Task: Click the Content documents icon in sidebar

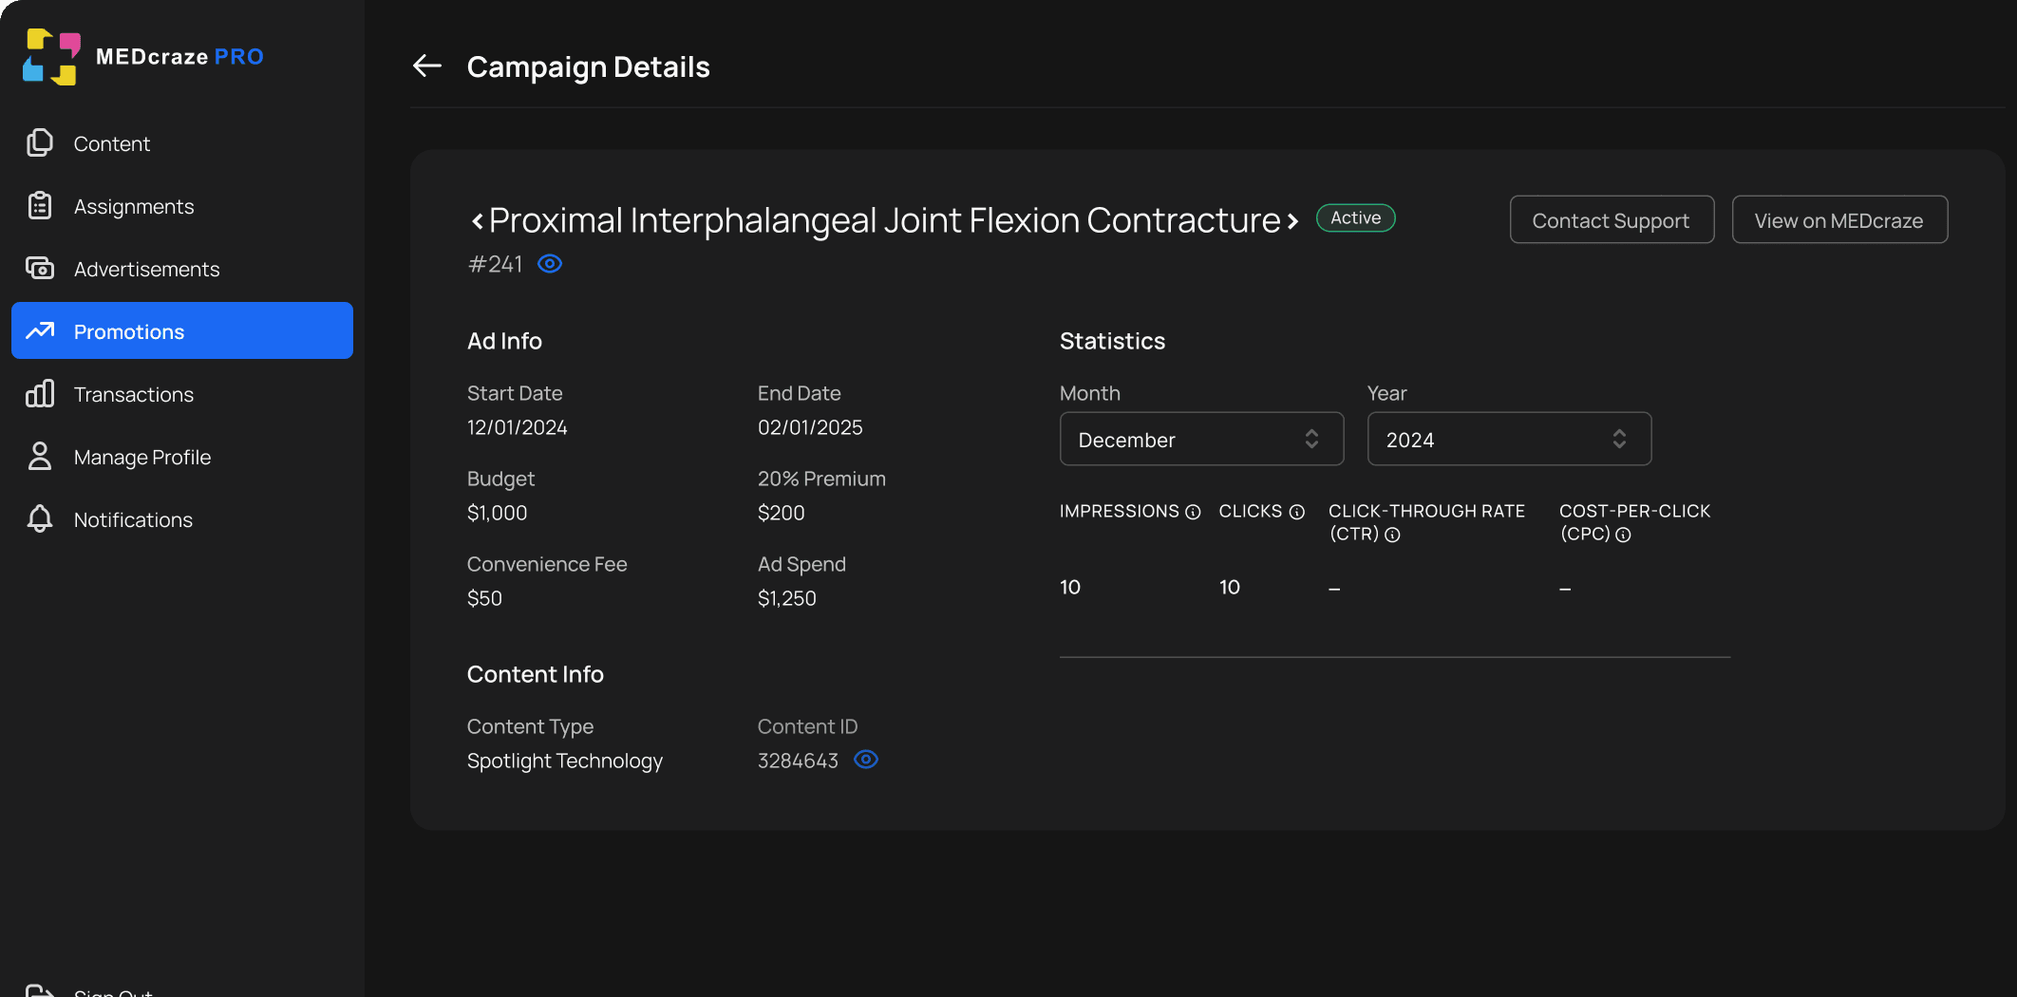Action: pos(40,142)
